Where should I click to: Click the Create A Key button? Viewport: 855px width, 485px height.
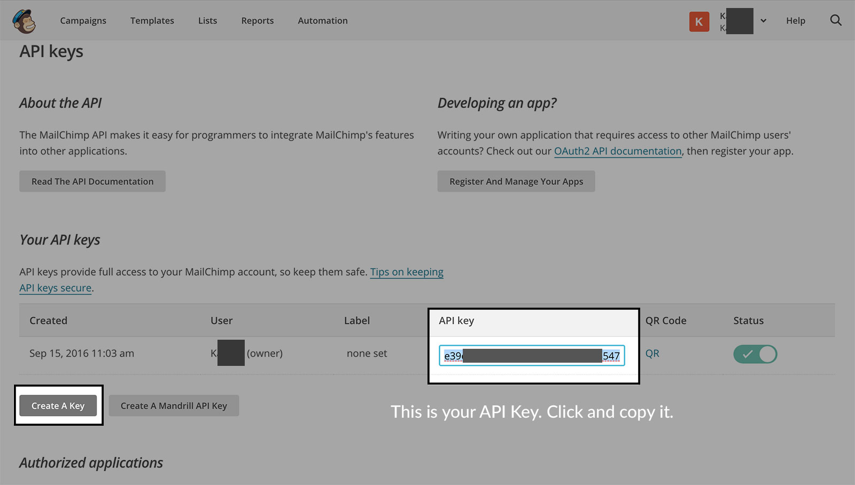coord(58,405)
